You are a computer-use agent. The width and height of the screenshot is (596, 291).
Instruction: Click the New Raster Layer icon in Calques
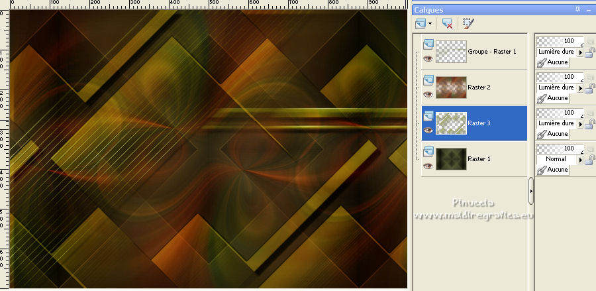[x=421, y=24]
